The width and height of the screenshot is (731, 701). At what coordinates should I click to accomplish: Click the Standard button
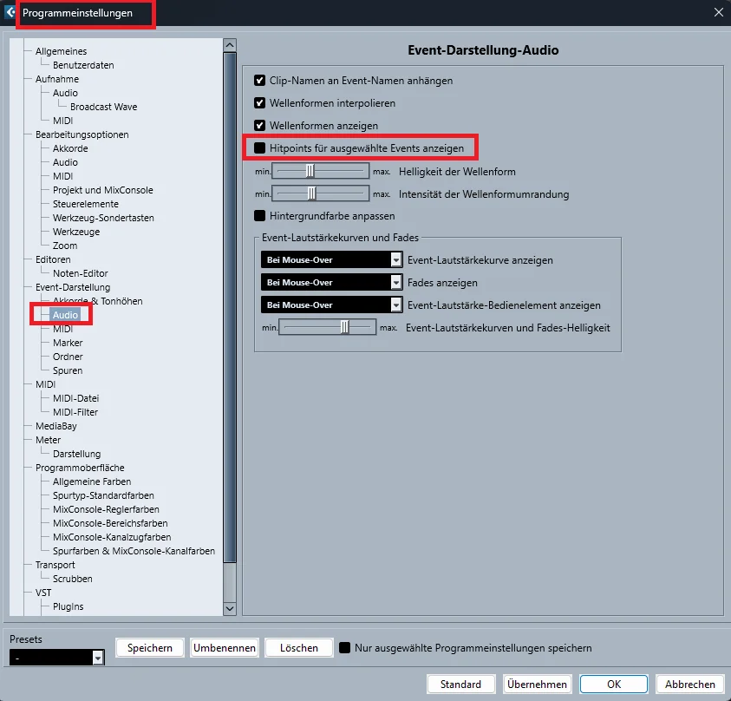click(460, 685)
